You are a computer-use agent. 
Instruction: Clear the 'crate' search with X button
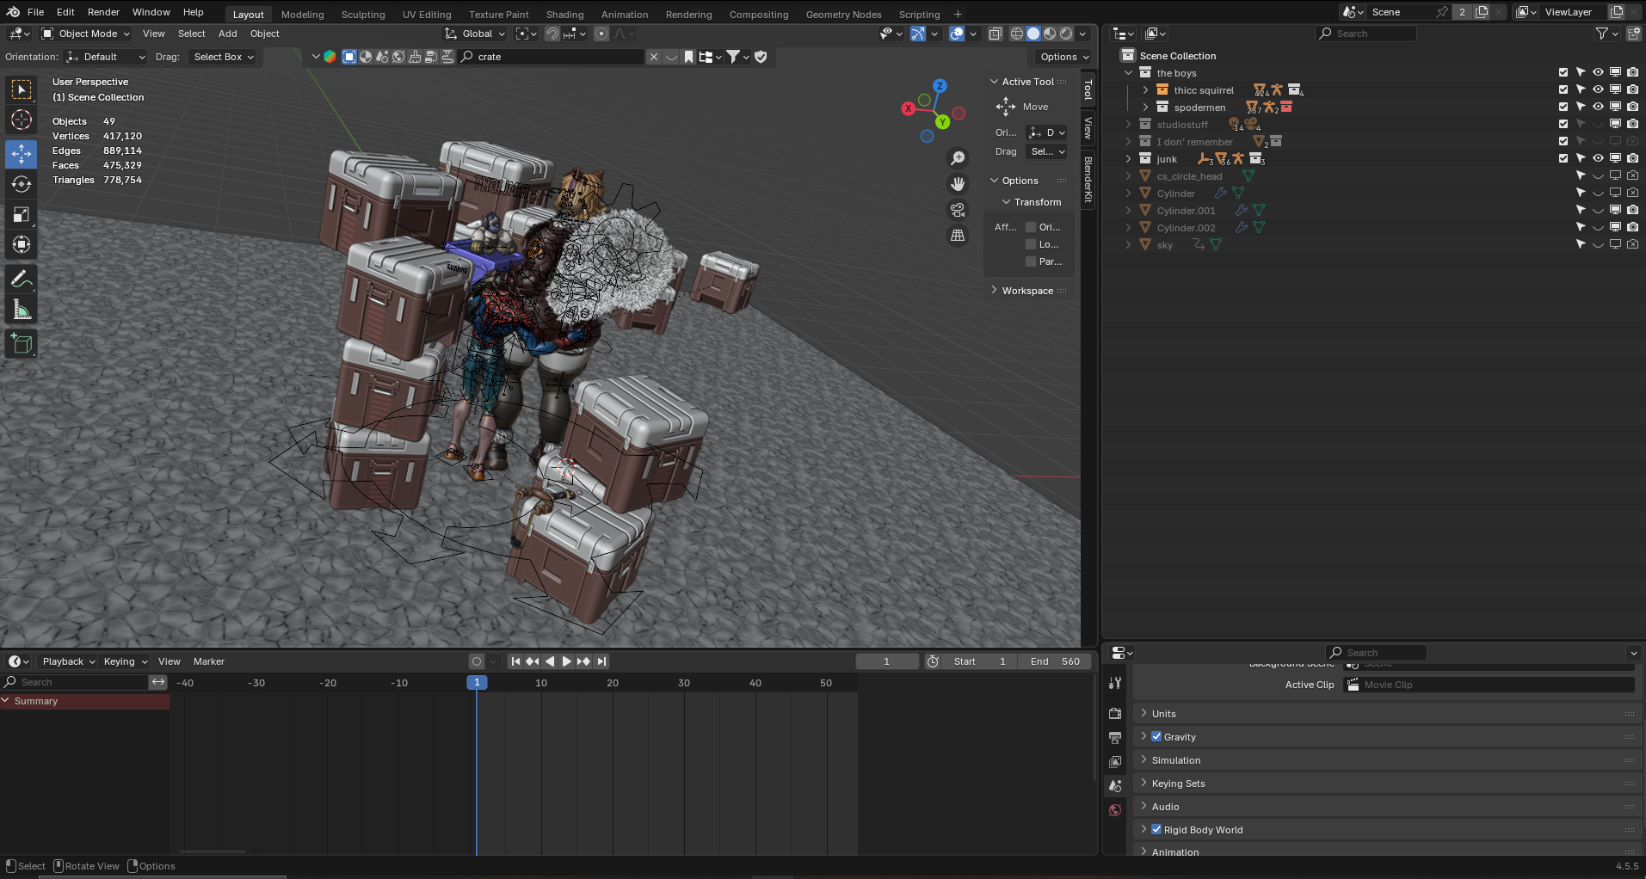tap(654, 57)
